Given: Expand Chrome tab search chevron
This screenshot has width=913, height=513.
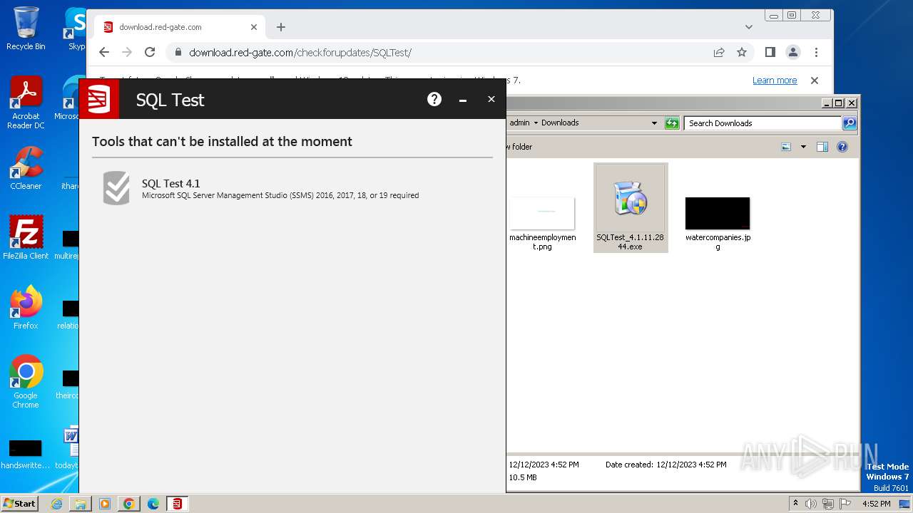Looking at the screenshot, I should (x=748, y=27).
